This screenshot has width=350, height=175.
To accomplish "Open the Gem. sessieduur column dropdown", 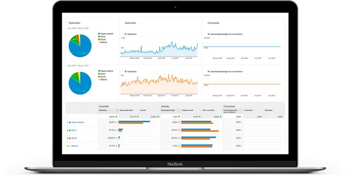I will pyautogui.click(x=221, y=110).
